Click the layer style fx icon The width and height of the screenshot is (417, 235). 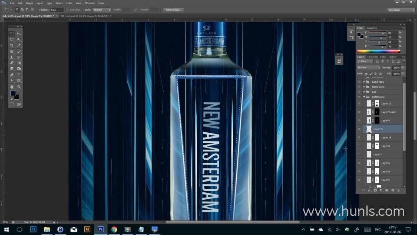369,190
